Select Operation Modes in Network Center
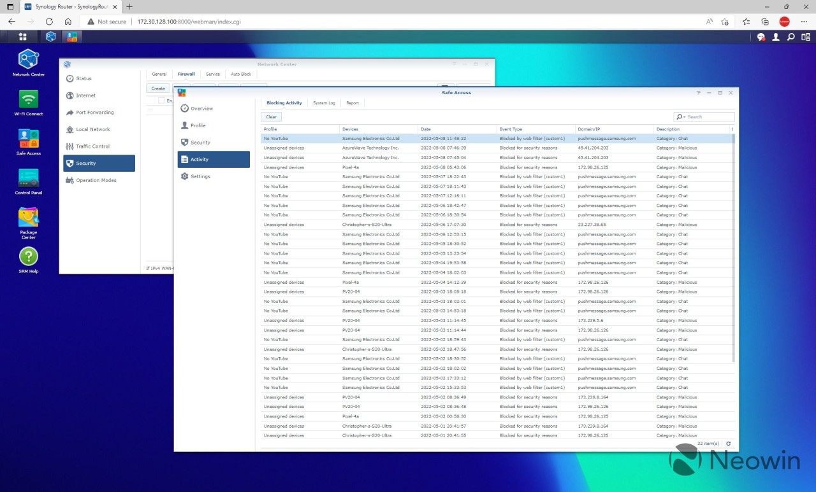 tap(99, 180)
